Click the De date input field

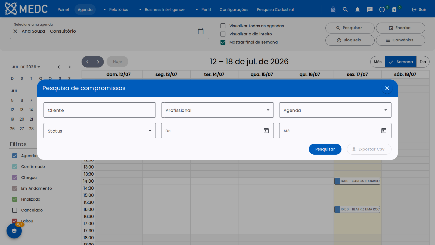click(x=217, y=131)
